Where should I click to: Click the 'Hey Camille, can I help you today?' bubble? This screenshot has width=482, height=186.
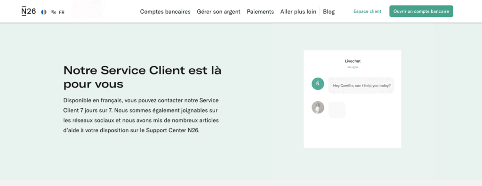point(361,86)
